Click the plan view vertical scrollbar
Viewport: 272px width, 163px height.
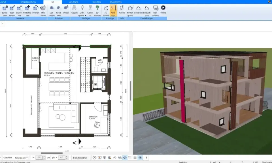pyautogui.click(x=130, y=91)
